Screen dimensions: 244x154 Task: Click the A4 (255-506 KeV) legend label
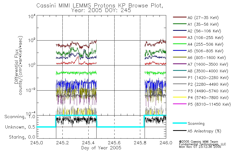click(x=205, y=44)
